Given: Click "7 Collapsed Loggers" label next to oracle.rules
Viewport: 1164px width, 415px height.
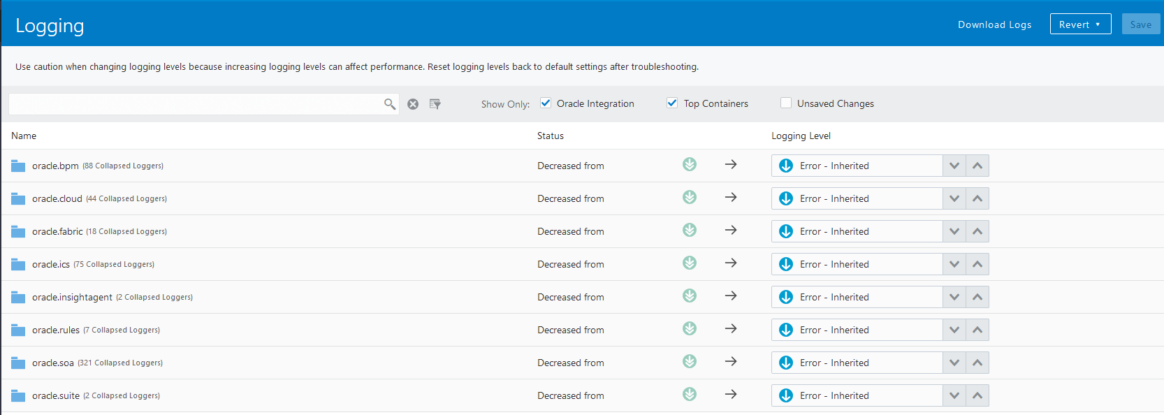Looking at the screenshot, I should pyautogui.click(x=122, y=330).
